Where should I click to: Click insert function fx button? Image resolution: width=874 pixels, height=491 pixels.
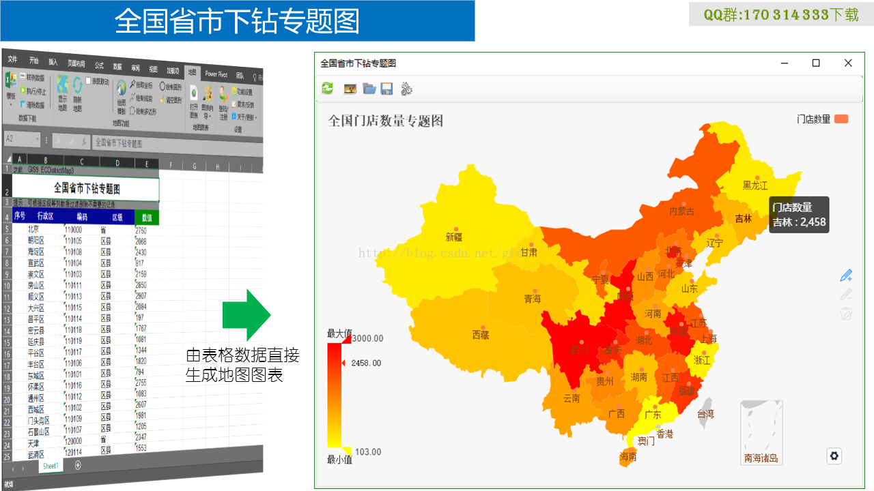pos(83,142)
